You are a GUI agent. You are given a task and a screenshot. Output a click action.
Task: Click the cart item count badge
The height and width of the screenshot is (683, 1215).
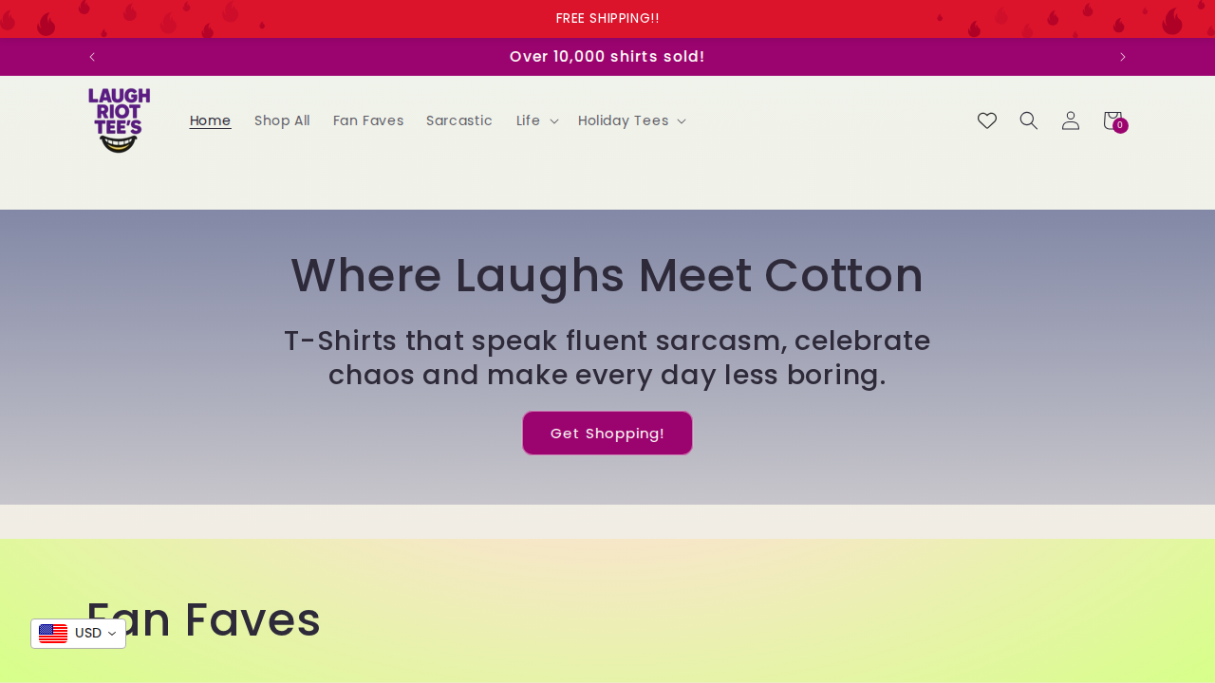pos(1119,126)
